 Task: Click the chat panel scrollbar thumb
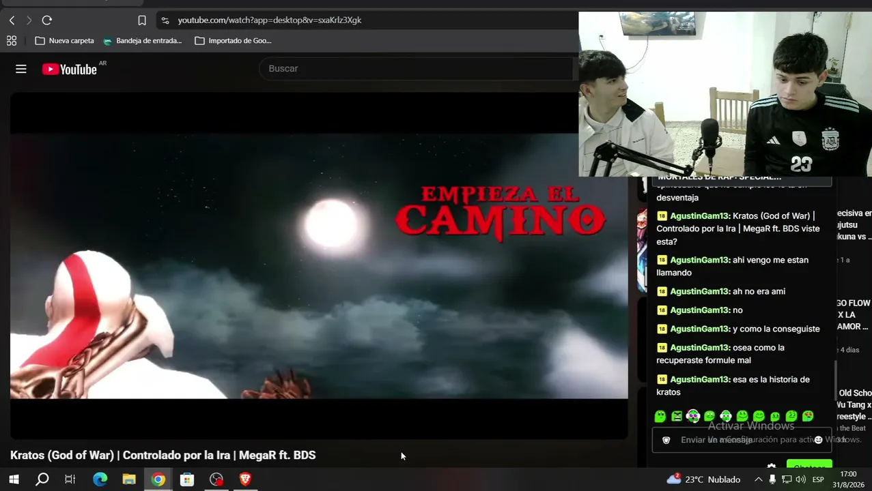coord(834,381)
